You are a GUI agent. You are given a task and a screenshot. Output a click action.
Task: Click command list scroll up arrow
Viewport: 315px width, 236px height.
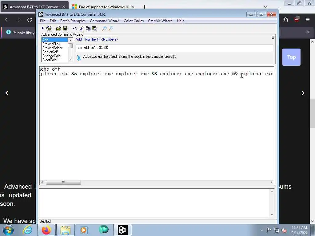tap(70, 40)
